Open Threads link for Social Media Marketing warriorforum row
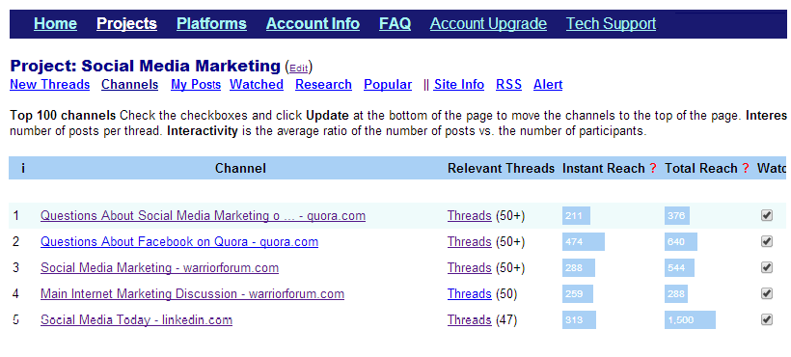This screenshot has height=357, width=791. [x=469, y=268]
